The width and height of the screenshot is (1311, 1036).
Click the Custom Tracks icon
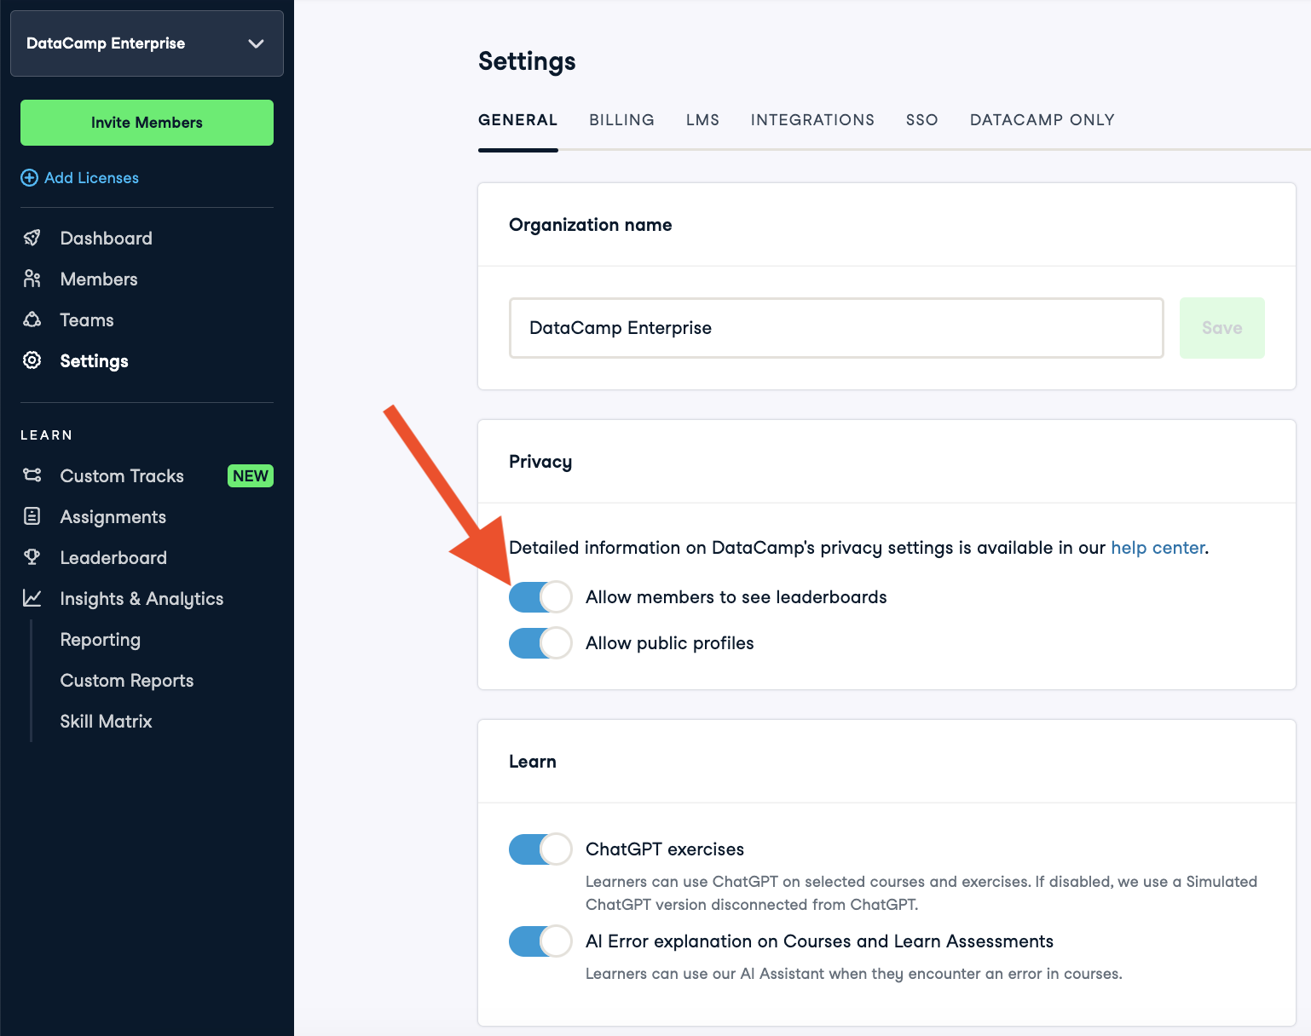click(32, 475)
